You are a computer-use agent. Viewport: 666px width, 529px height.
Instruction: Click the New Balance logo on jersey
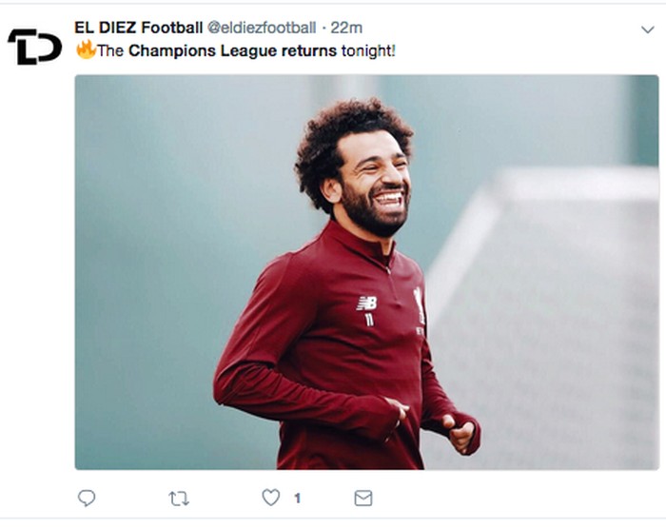[366, 303]
